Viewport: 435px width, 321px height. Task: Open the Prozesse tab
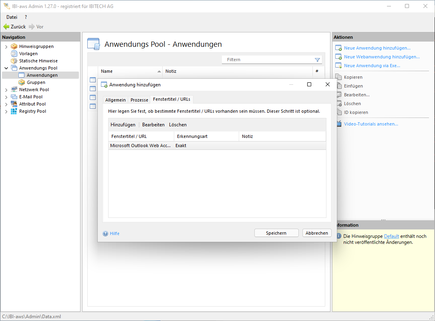pos(139,100)
